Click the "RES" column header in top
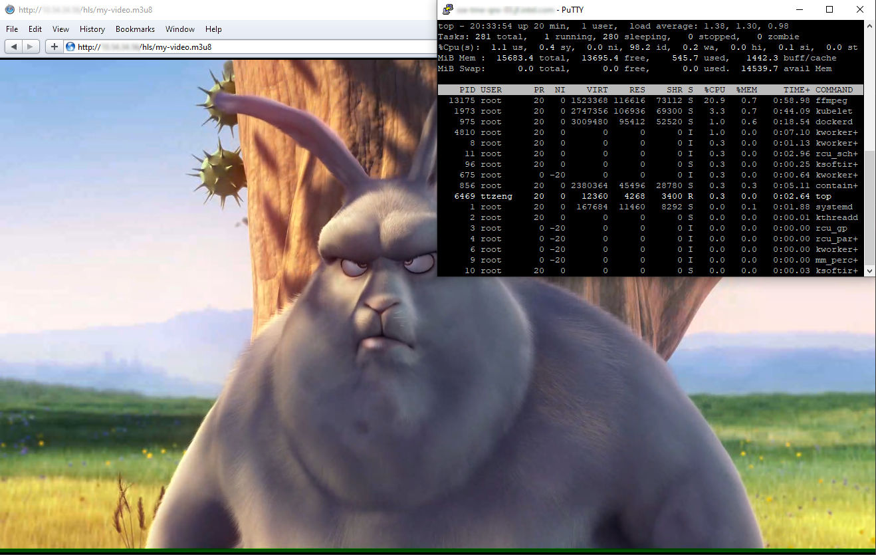This screenshot has height=555, width=876. click(x=637, y=90)
